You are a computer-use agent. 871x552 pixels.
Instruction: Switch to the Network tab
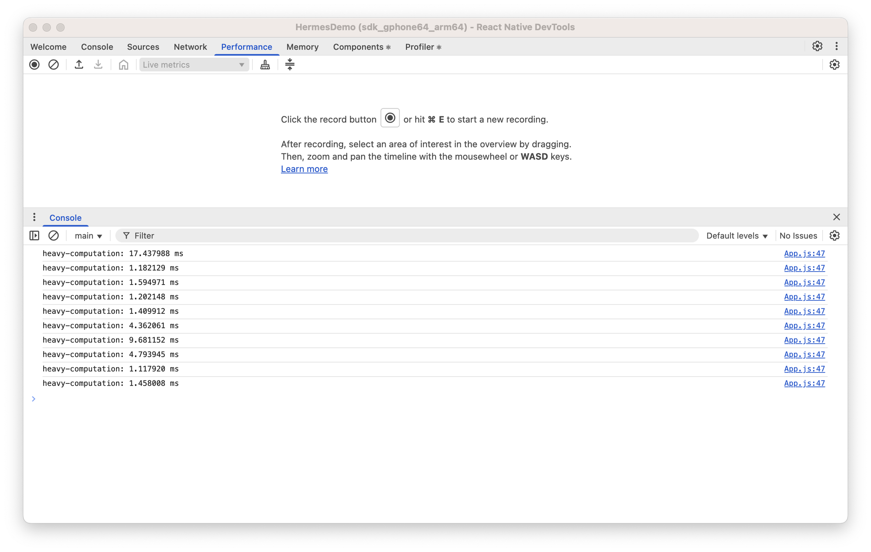[x=190, y=47]
